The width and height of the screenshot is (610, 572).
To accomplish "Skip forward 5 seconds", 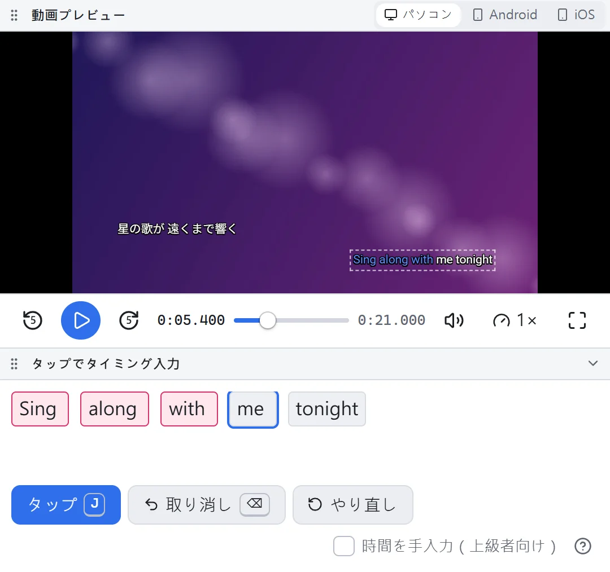I will pyautogui.click(x=129, y=320).
